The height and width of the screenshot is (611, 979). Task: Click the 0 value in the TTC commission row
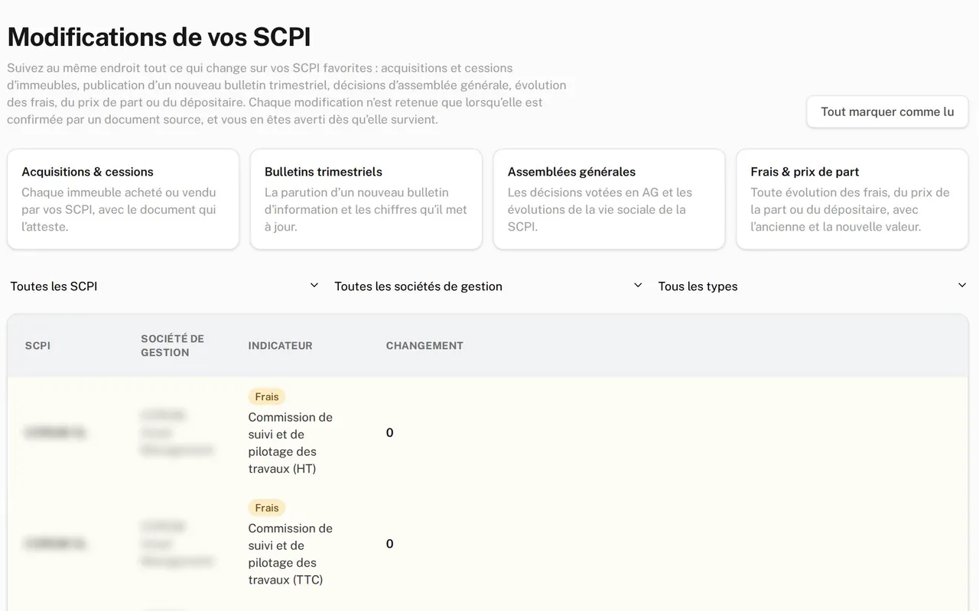pyautogui.click(x=389, y=544)
